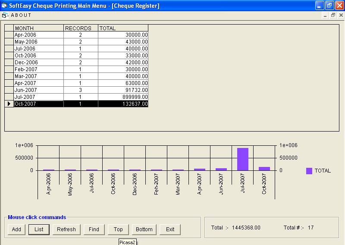This screenshot has height=245, width=345.
Task: Click the Jun-2007 chart bar
Action: [221, 169]
